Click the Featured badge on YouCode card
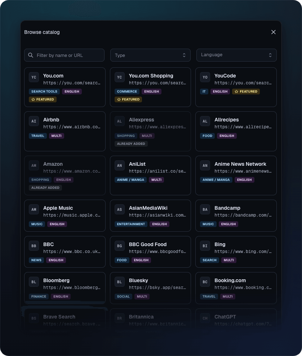Image resolution: width=302 pixels, height=356 pixels. coord(246,92)
